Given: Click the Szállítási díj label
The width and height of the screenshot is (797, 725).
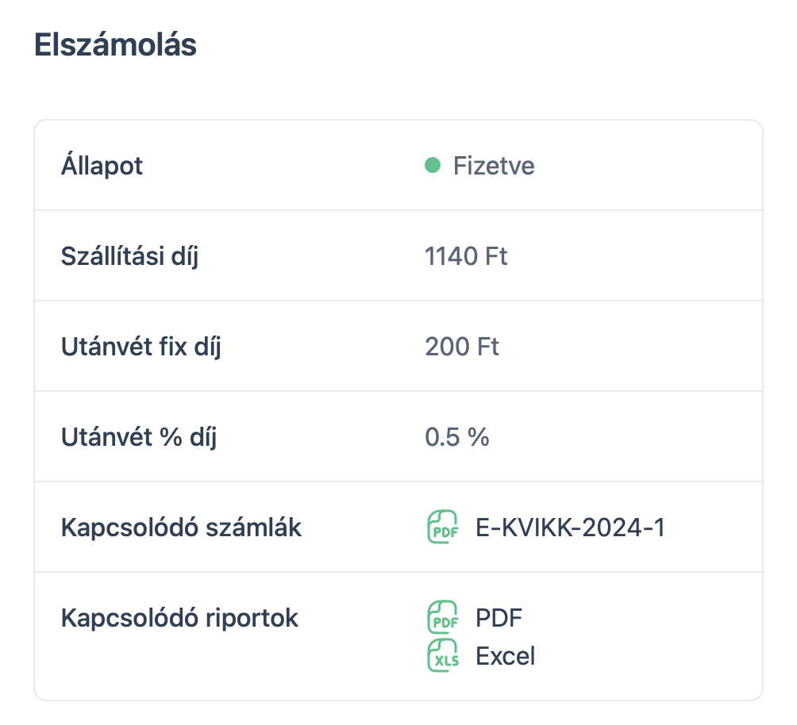Looking at the screenshot, I should [x=129, y=256].
